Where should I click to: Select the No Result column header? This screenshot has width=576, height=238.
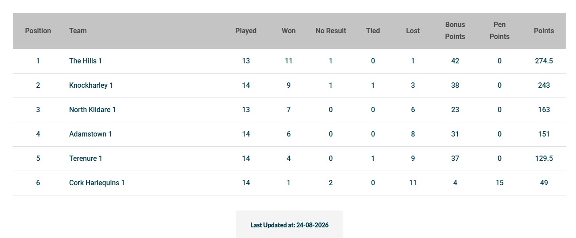(x=331, y=31)
